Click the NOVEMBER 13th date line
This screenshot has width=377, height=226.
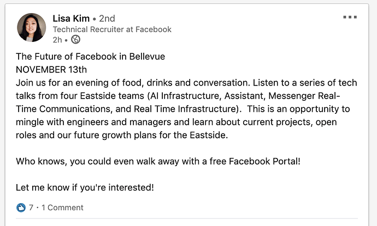[51, 70]
